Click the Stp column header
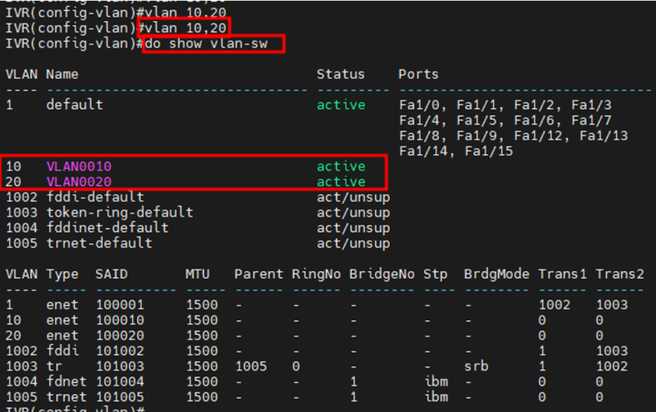Viewport: 656px width, 412px height. [435, 274]
